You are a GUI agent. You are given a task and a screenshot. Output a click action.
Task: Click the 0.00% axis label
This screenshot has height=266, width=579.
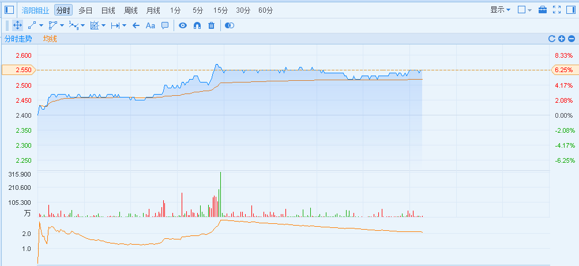[564, 115]
